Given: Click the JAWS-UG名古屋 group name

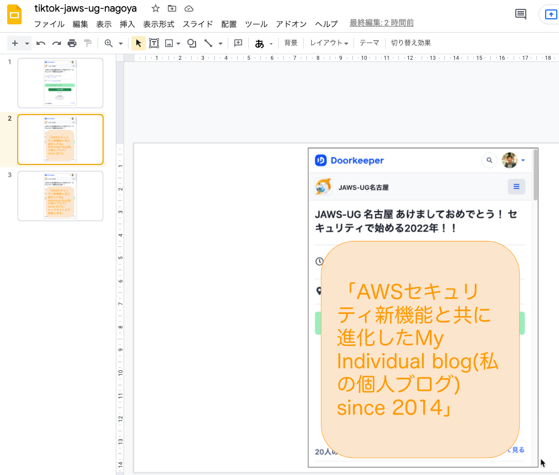Looking at the screenshot, I should (x=363, y=188).
